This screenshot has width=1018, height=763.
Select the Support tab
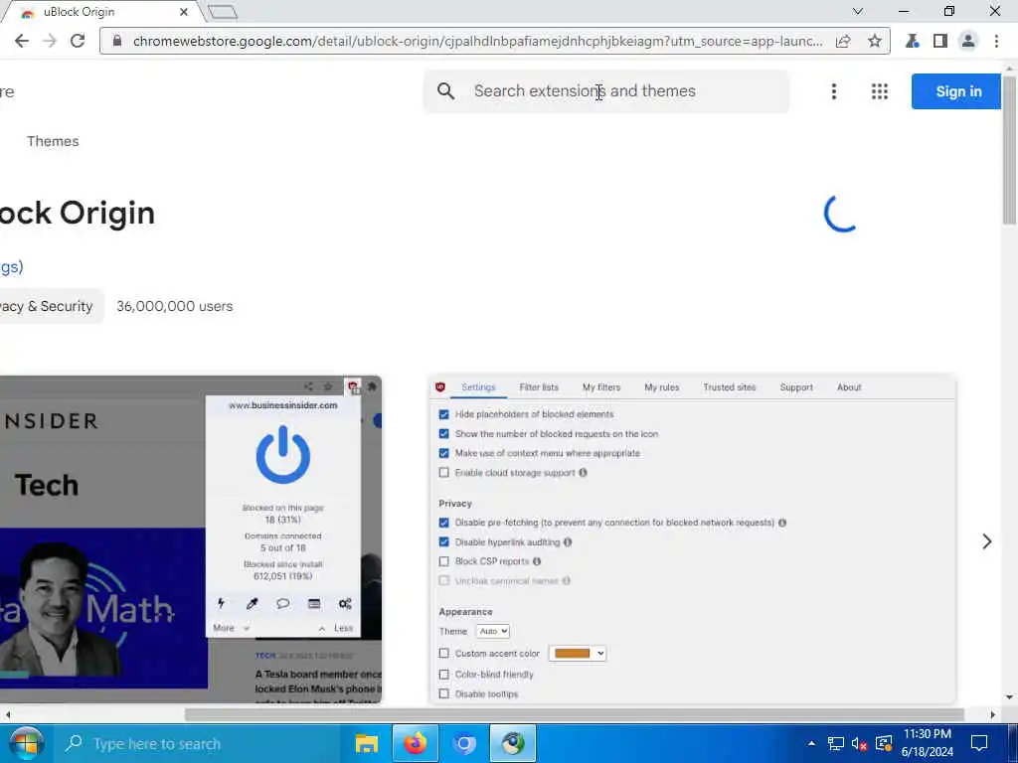click(796, 387)
